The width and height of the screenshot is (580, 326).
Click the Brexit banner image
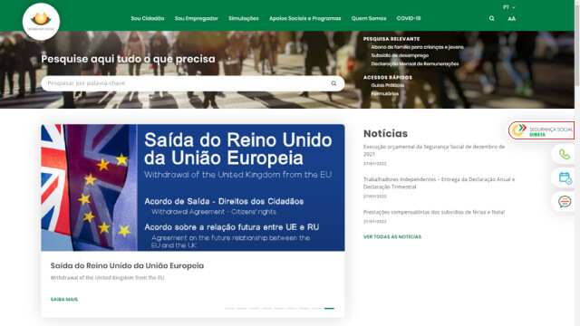[x=193, y=187]
